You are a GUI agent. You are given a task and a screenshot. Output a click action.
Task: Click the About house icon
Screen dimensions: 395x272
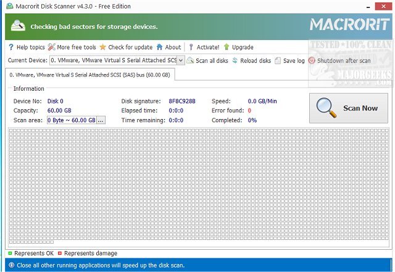[x=159, y=47]
